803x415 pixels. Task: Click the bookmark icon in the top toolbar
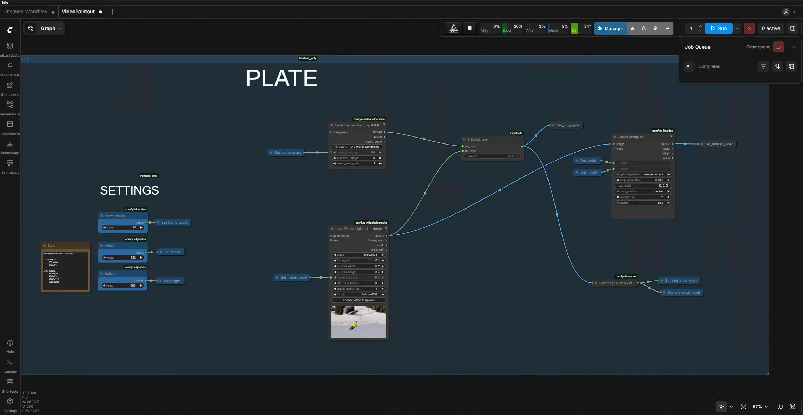click(469, 28)
